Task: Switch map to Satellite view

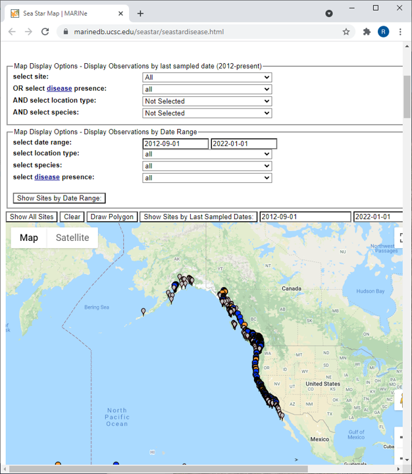Action: point(72,238)
